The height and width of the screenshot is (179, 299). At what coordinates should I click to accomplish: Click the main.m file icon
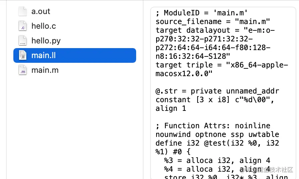pos(23,70)
